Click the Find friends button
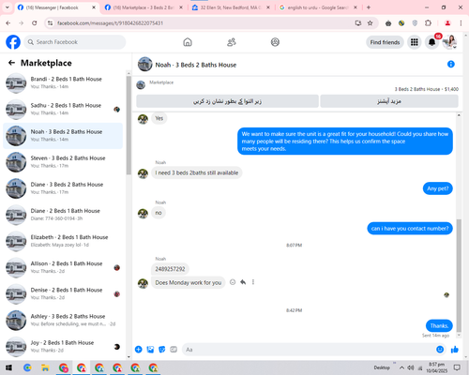Screen dimensions: 469x375 pos(385,42)
